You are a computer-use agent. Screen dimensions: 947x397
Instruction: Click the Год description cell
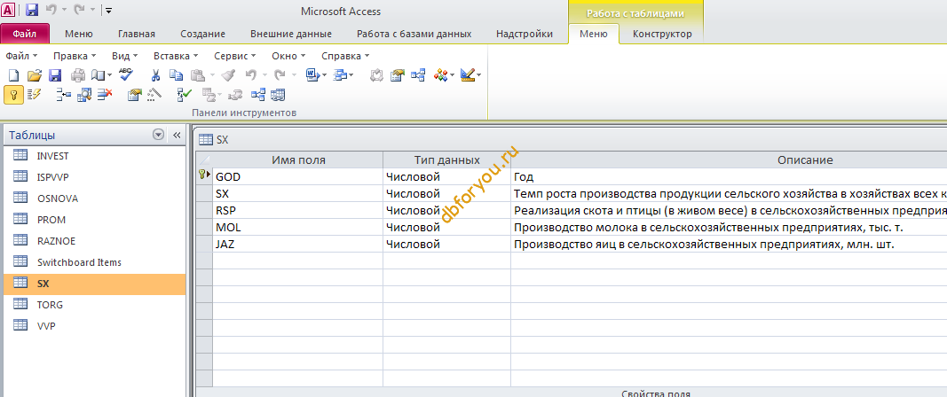729,176
